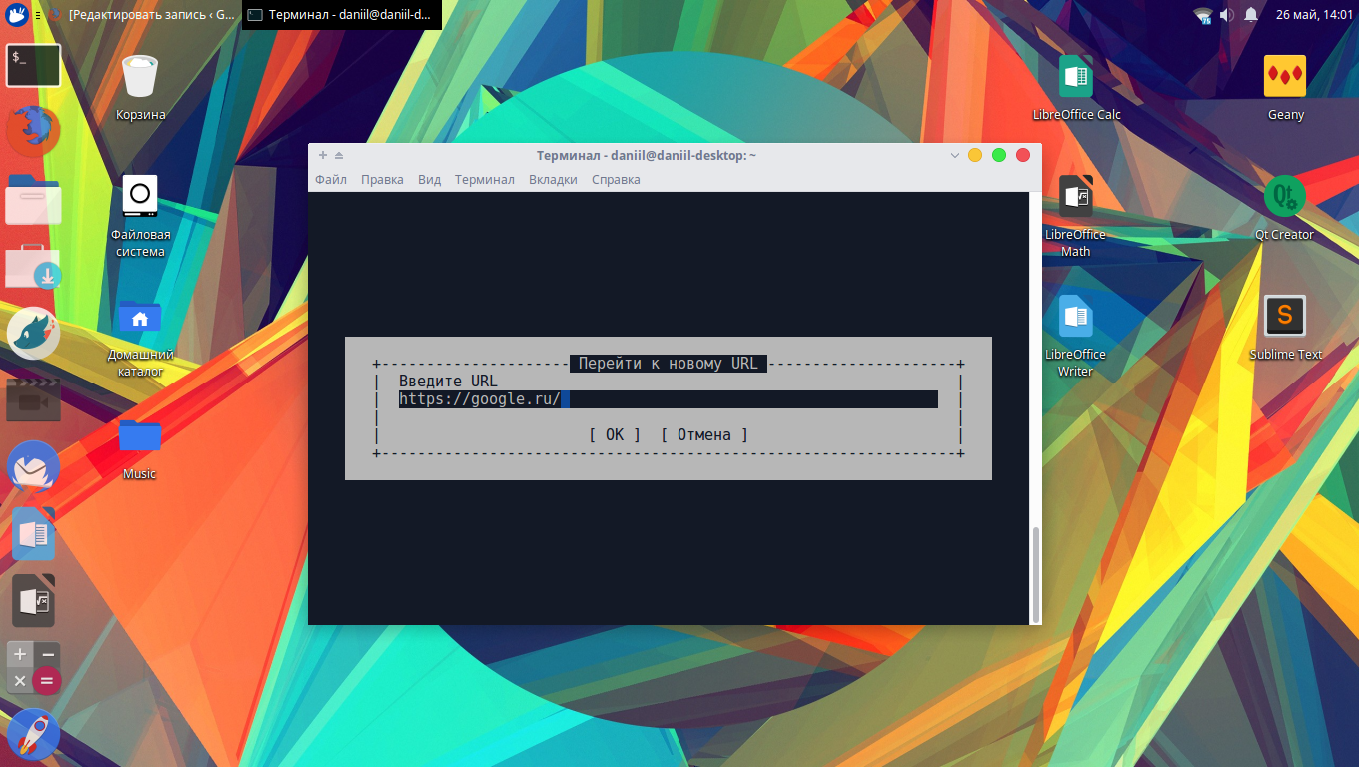Open the volume tray icon

1226,15
